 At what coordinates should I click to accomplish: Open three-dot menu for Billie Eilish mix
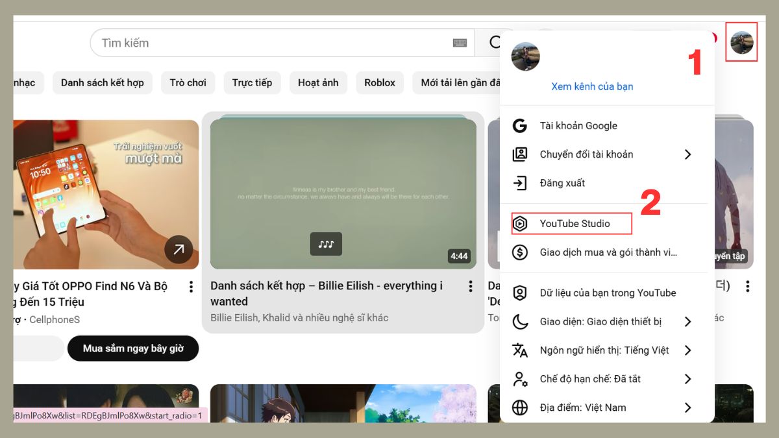(x=470, y=286)
